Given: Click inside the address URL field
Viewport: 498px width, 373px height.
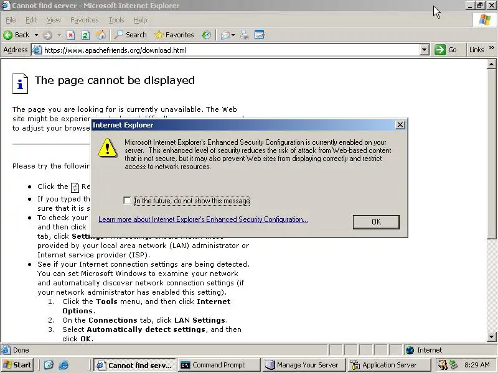Looking at the screenshot, I should tap(230, 50).
